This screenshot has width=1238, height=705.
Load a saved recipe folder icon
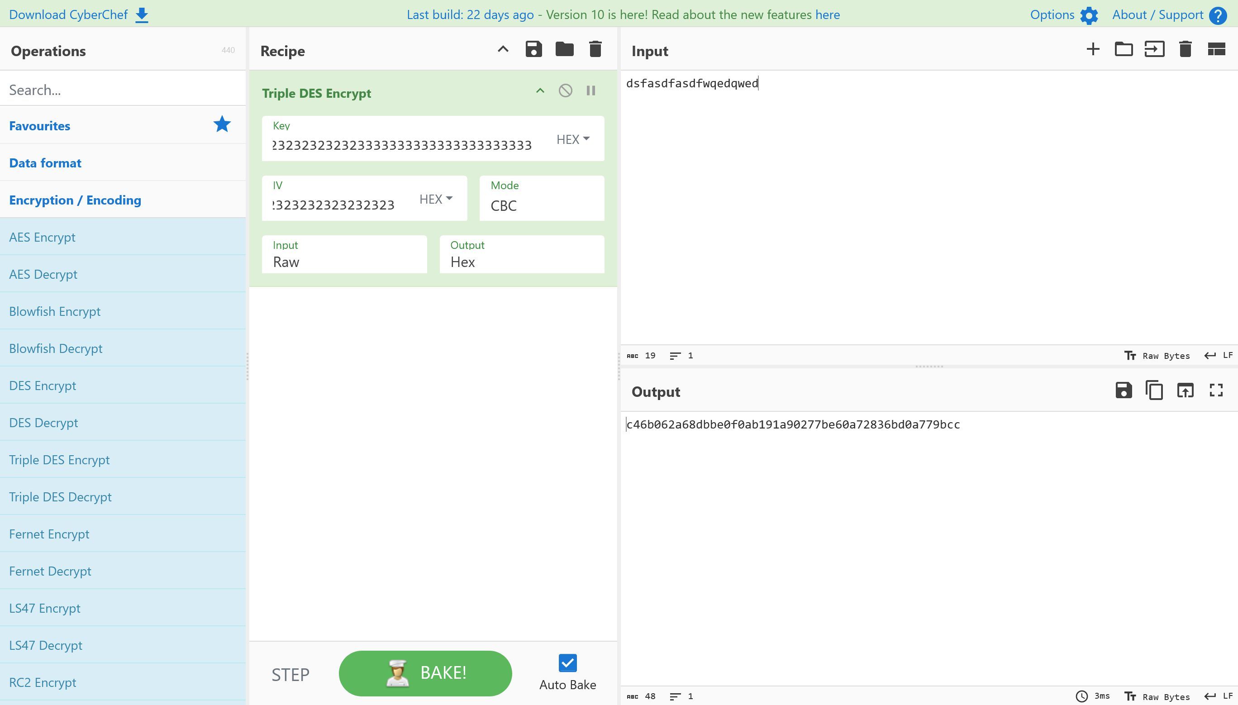pyautogui.click(x=565, y=49)
